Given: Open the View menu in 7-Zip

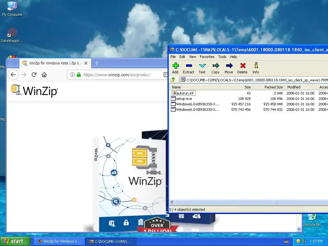Looking at the screenshot, I should 193,57.
